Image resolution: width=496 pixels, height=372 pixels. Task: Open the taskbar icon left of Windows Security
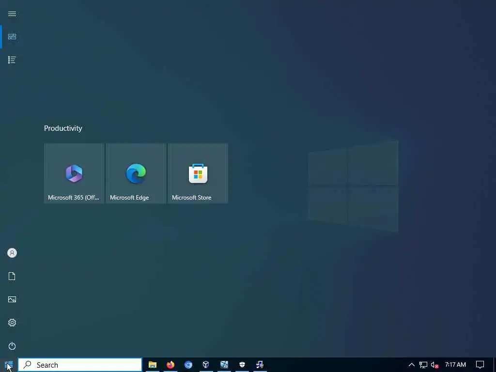coord(224,365)
